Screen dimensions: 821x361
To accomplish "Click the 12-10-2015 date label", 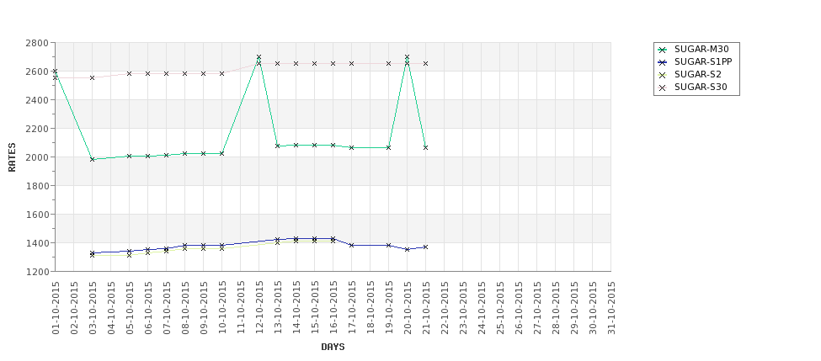I will 259,308.
